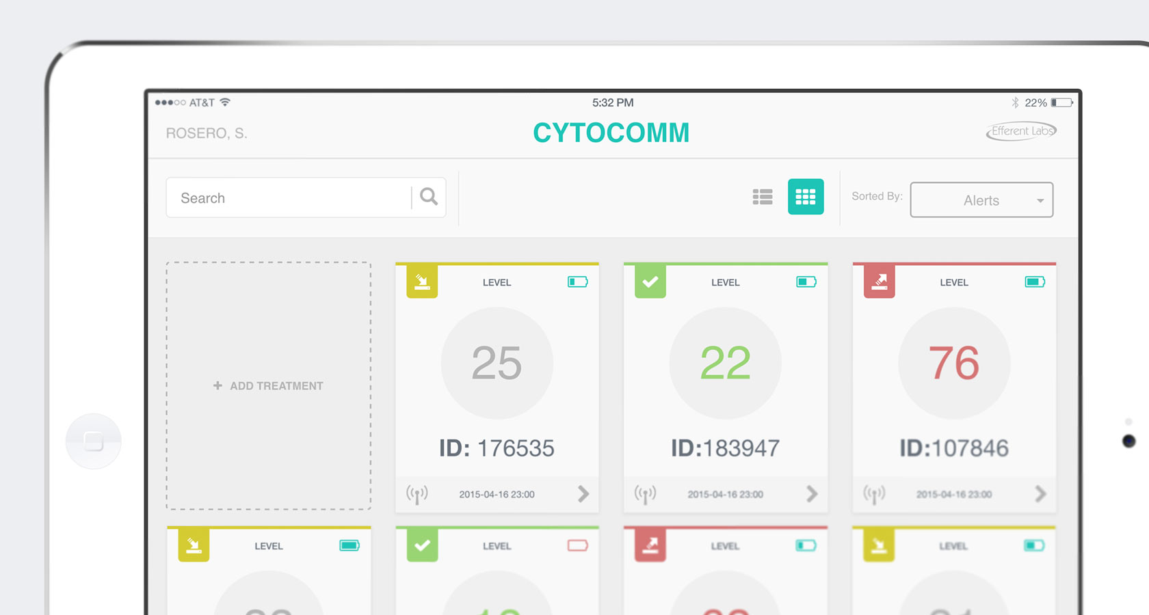Select the patient name ROSERO, S.
The height and width of the screenshot is (615, 1149).
[207, 133]
